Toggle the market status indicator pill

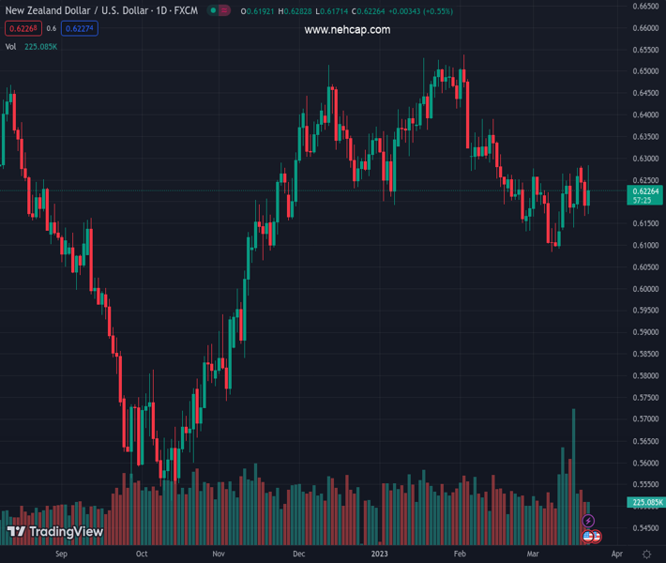pos(219,11)
